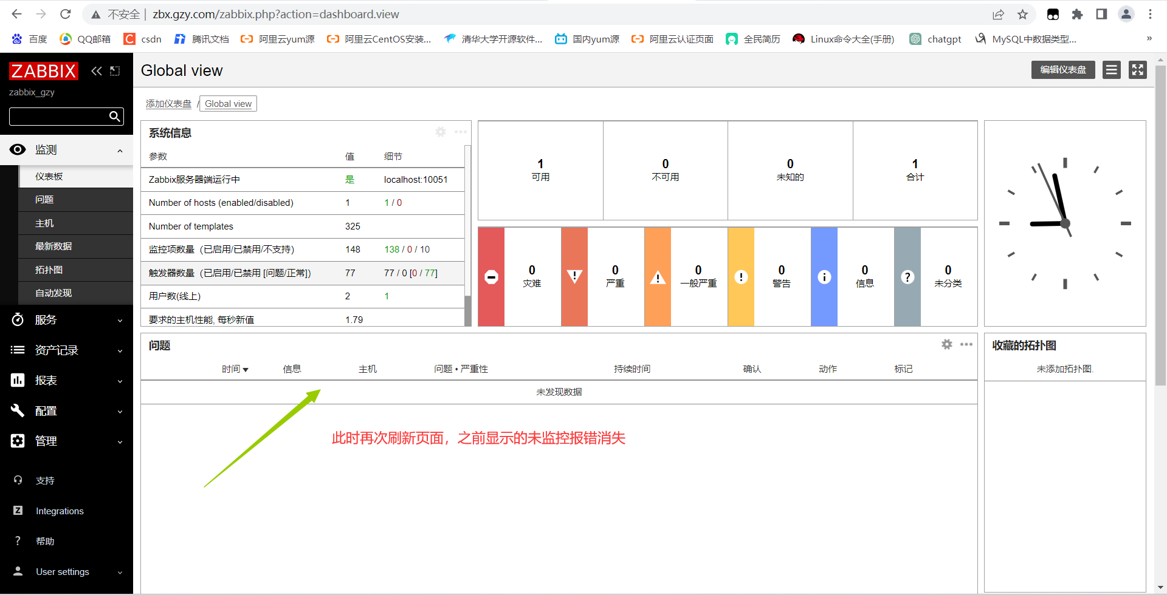
Task: Collapse the sidebar with double-chevron icon
Action: 97,71
